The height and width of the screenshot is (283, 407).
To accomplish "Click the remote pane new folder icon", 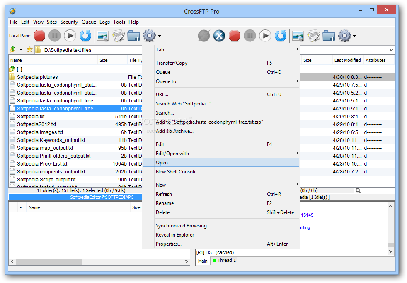I will [x=329, y=36].
